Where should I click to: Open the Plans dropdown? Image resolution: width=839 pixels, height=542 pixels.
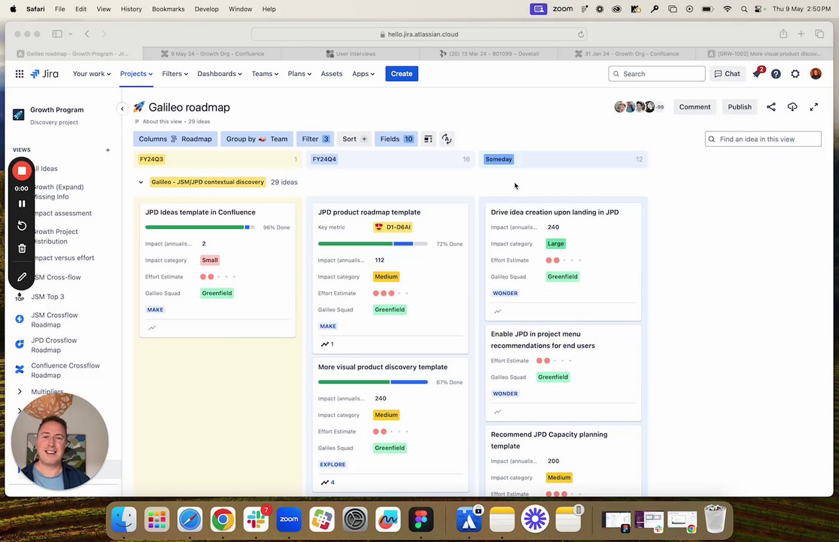[300, 74]
